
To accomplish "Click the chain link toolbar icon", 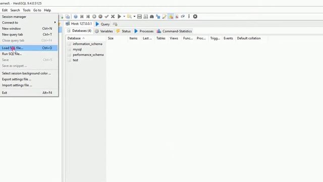I will 183,17.
